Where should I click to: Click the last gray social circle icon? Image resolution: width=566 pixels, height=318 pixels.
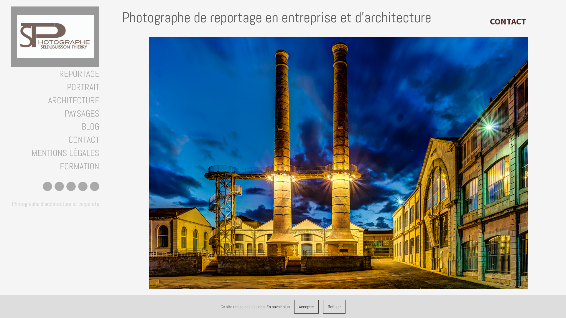point(95,186)
